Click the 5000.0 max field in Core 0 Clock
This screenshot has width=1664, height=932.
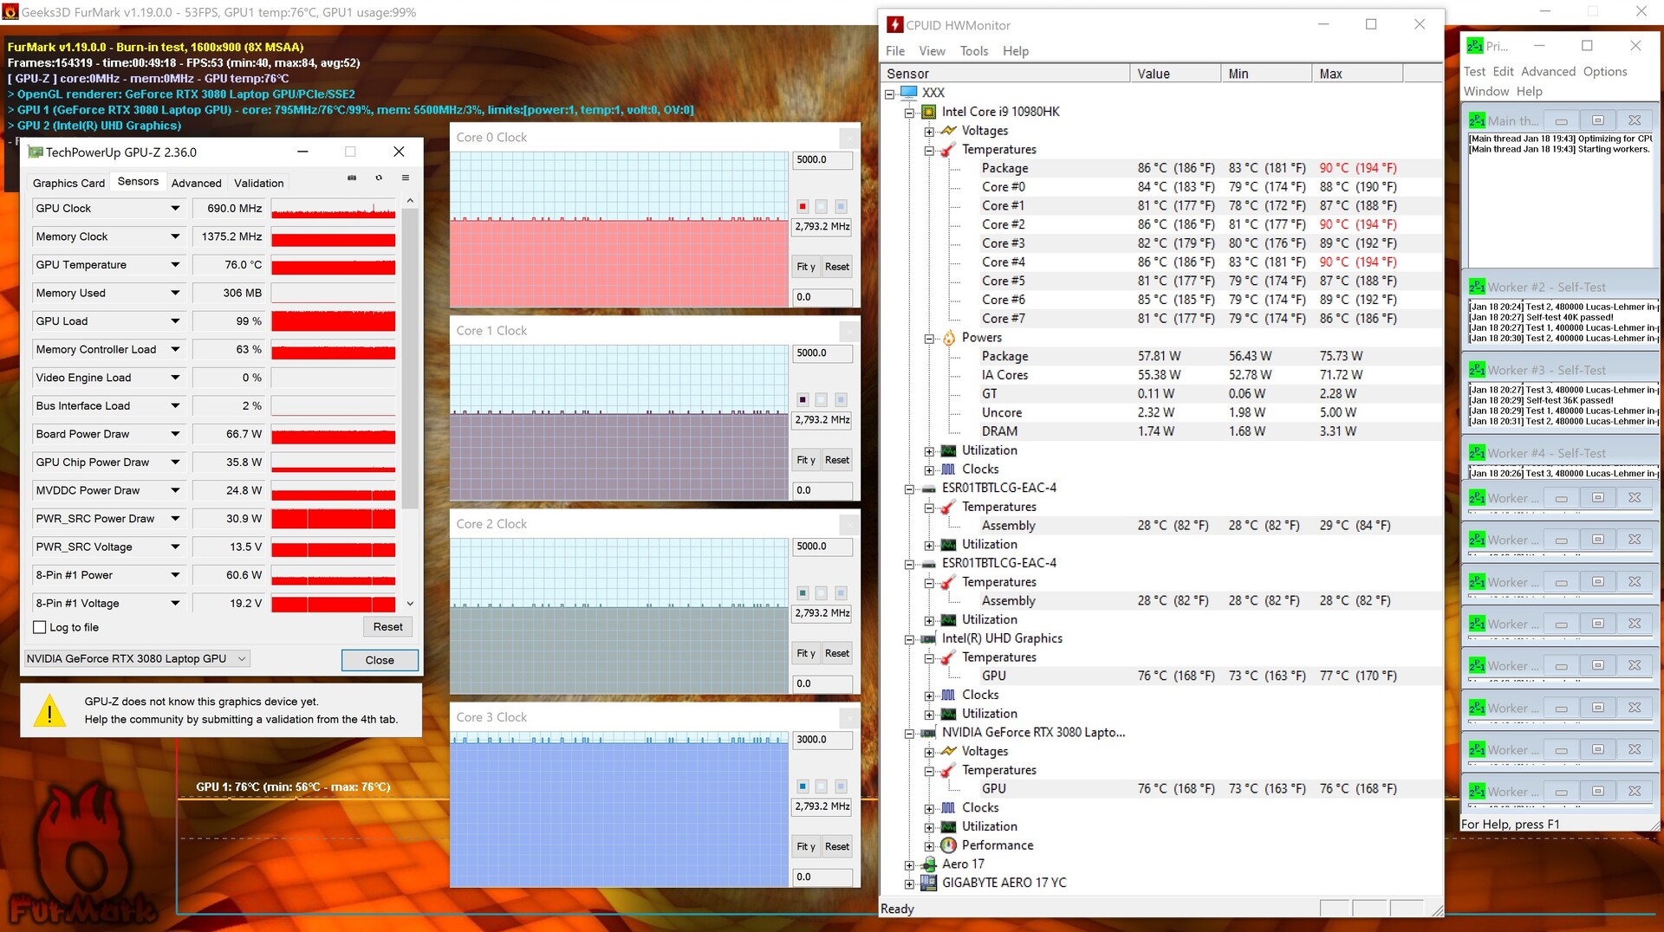[822, 160]
